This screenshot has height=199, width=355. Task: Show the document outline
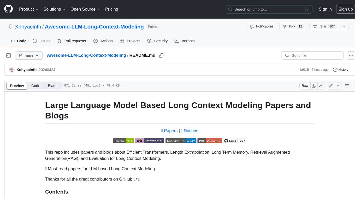coord(347,86)
